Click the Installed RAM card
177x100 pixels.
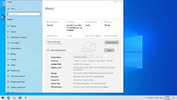coord(55,29)
